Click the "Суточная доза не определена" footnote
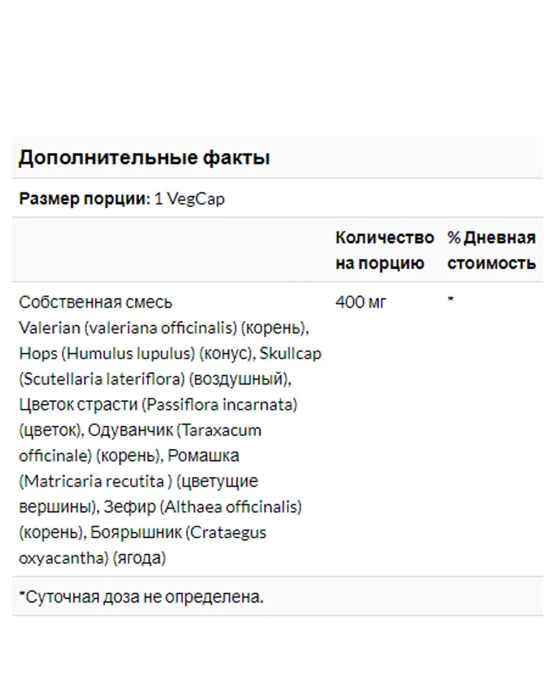Screen dimensions: 559x699 tap(143, 597)
